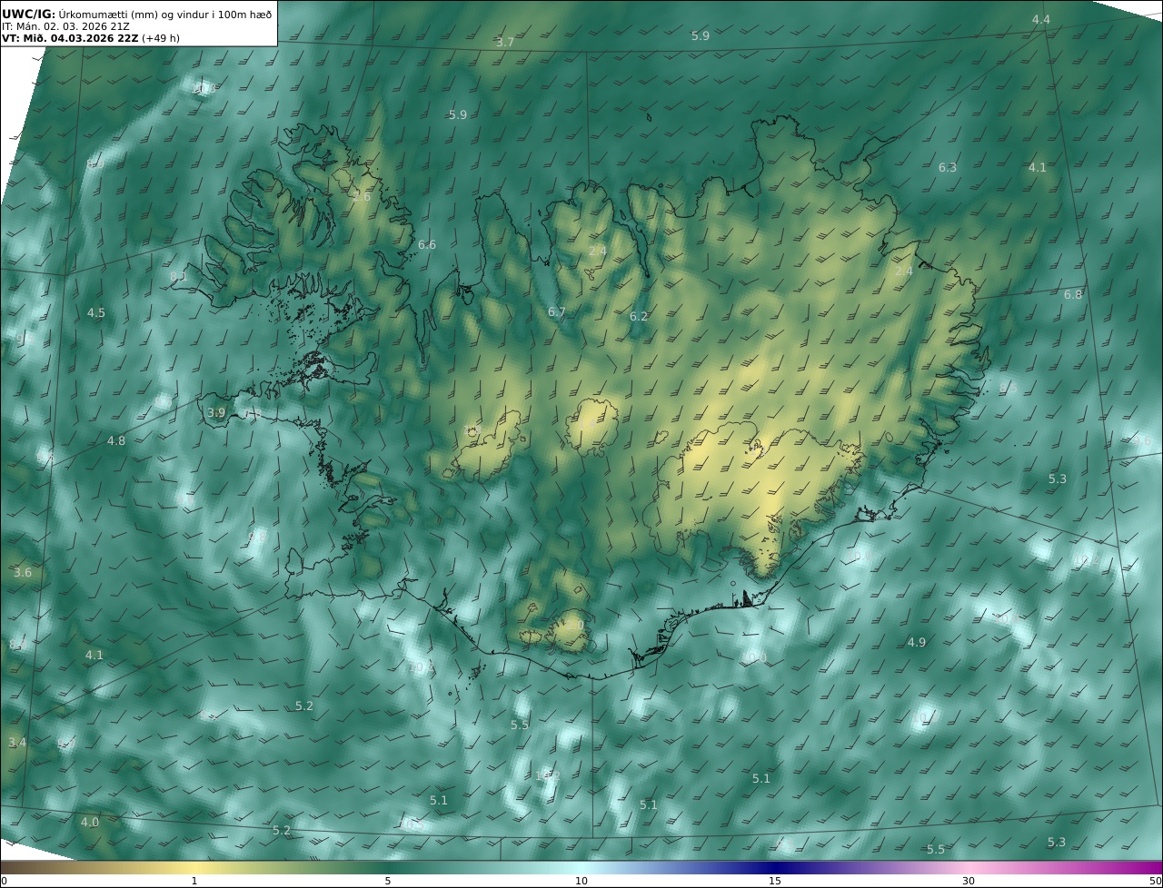Screen dimensions: 1163x888
Task: Click the map value 3.7
Action: click(x=505, y=43)
